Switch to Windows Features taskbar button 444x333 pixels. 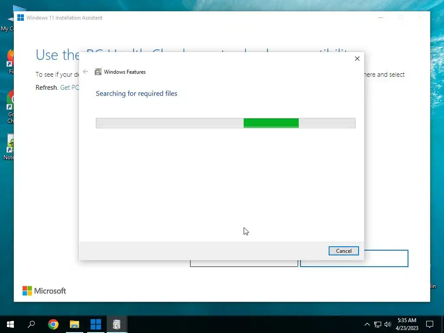pyautogui.click(x=117, y=324)
